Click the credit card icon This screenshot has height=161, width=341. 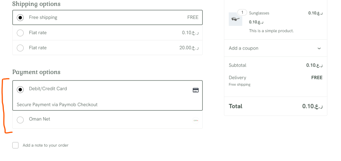coord(196,90)
